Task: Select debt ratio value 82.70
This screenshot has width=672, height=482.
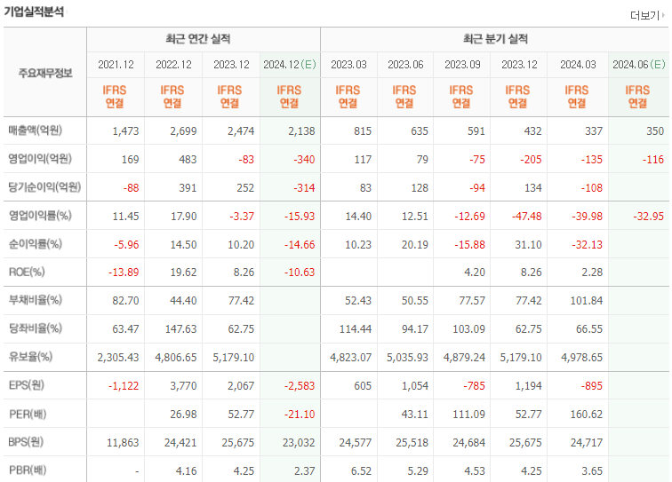Action: coord(125,301)
